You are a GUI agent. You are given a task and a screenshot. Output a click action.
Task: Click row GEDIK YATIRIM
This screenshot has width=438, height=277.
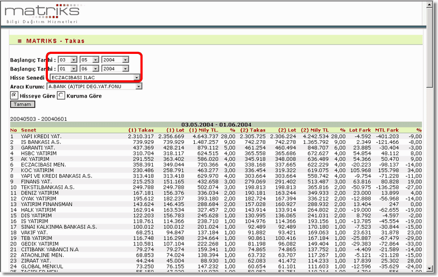coord(216,244)
